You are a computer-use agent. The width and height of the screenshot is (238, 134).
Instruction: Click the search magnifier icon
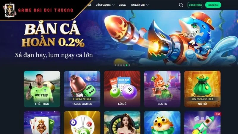(x=181, y=5)
